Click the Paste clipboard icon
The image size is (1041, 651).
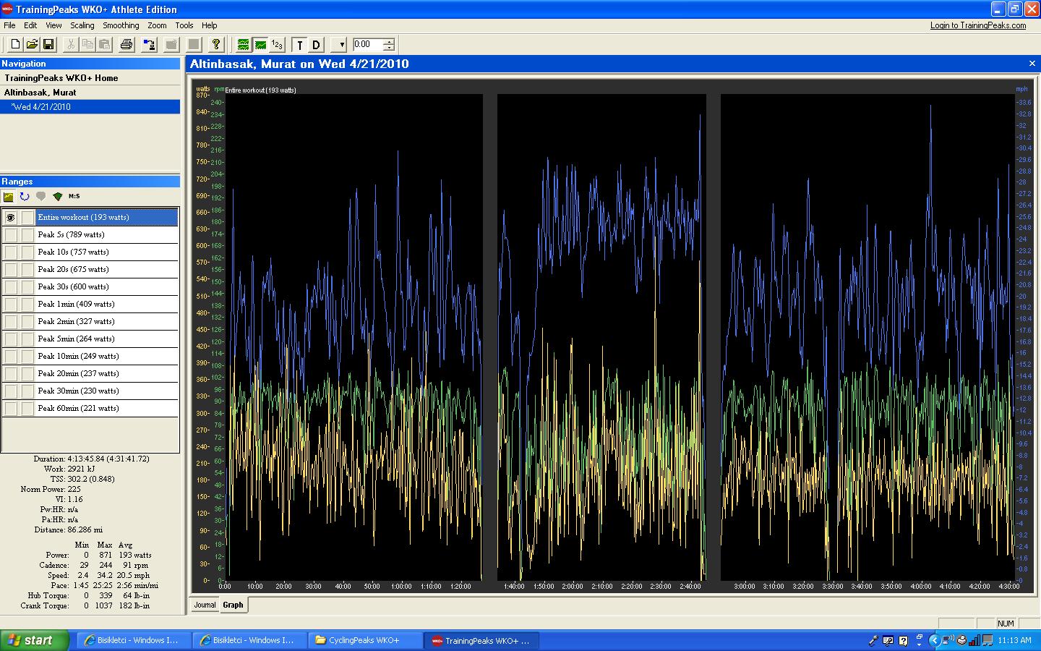pos(104,45)
